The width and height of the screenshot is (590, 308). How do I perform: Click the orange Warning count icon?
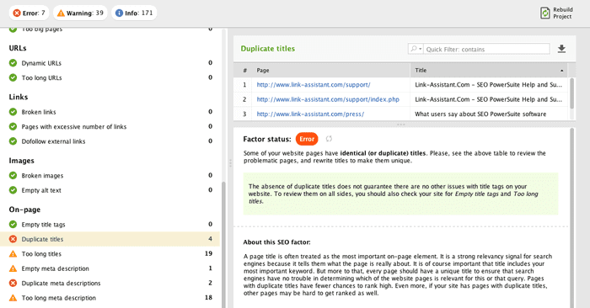pyautogui.click(x=61, y=13)
